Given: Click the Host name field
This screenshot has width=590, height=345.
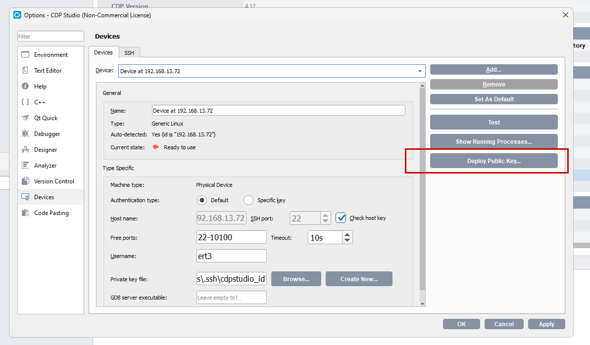Looking at the screenshot, I should (x=221, y=218).
